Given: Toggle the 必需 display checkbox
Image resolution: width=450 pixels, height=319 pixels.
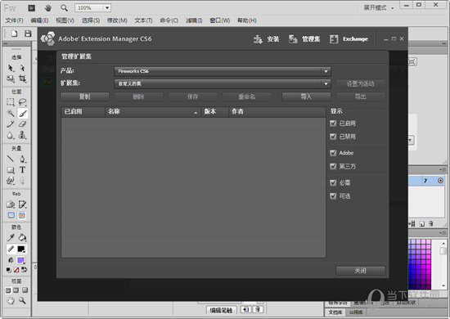Looking at the screenshot, I should click(333, 182).
